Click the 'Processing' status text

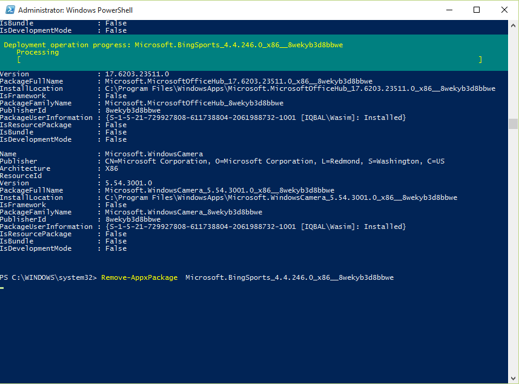tap(38, 52)
